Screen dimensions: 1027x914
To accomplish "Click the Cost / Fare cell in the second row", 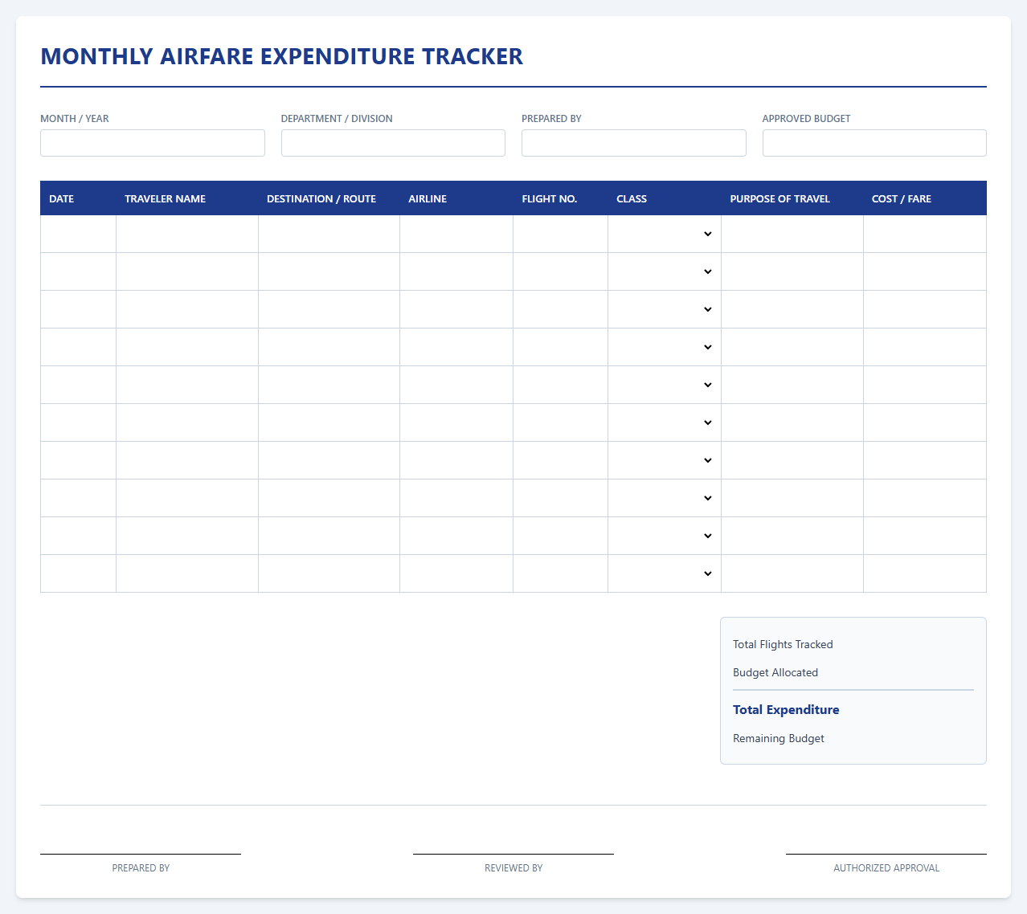I will (925, 271).
